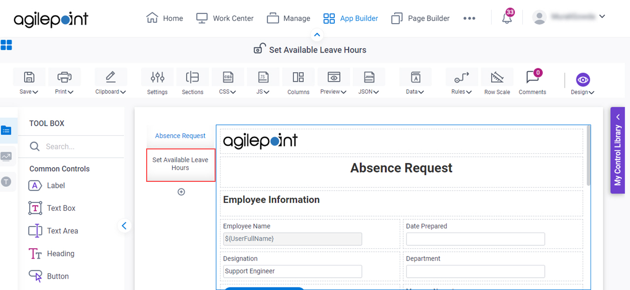Select the chart controls sidebar icon
The width and height of the screenshot is (630, 290).
6,156
